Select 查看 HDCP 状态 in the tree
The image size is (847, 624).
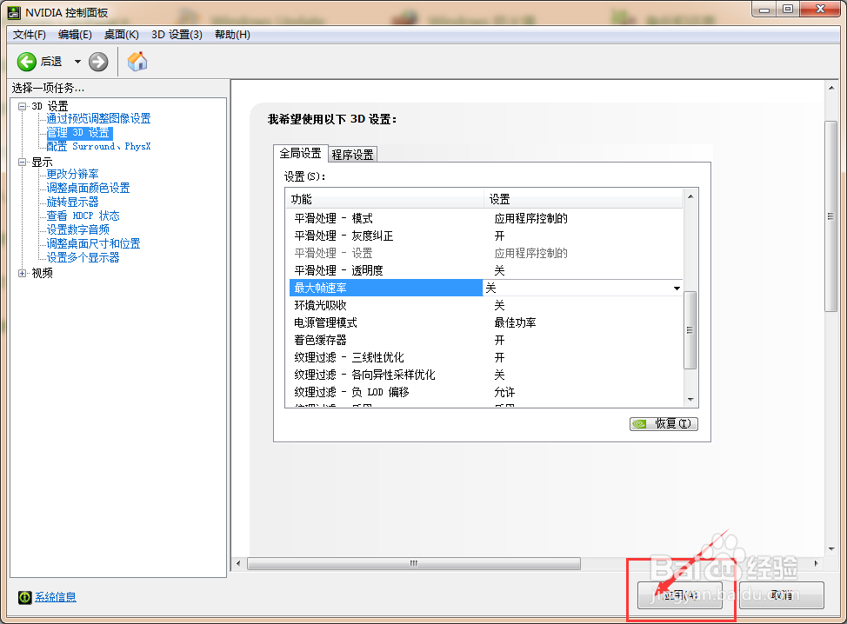tap(83, 216)
